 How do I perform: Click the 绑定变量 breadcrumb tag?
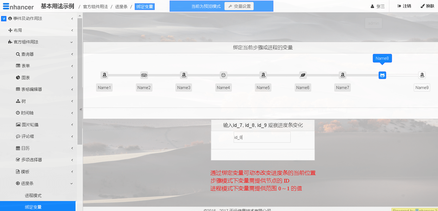tap(144, 7)
